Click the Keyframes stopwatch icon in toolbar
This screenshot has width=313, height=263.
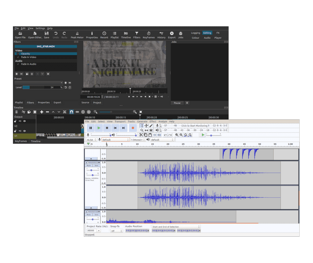point(149,33)
